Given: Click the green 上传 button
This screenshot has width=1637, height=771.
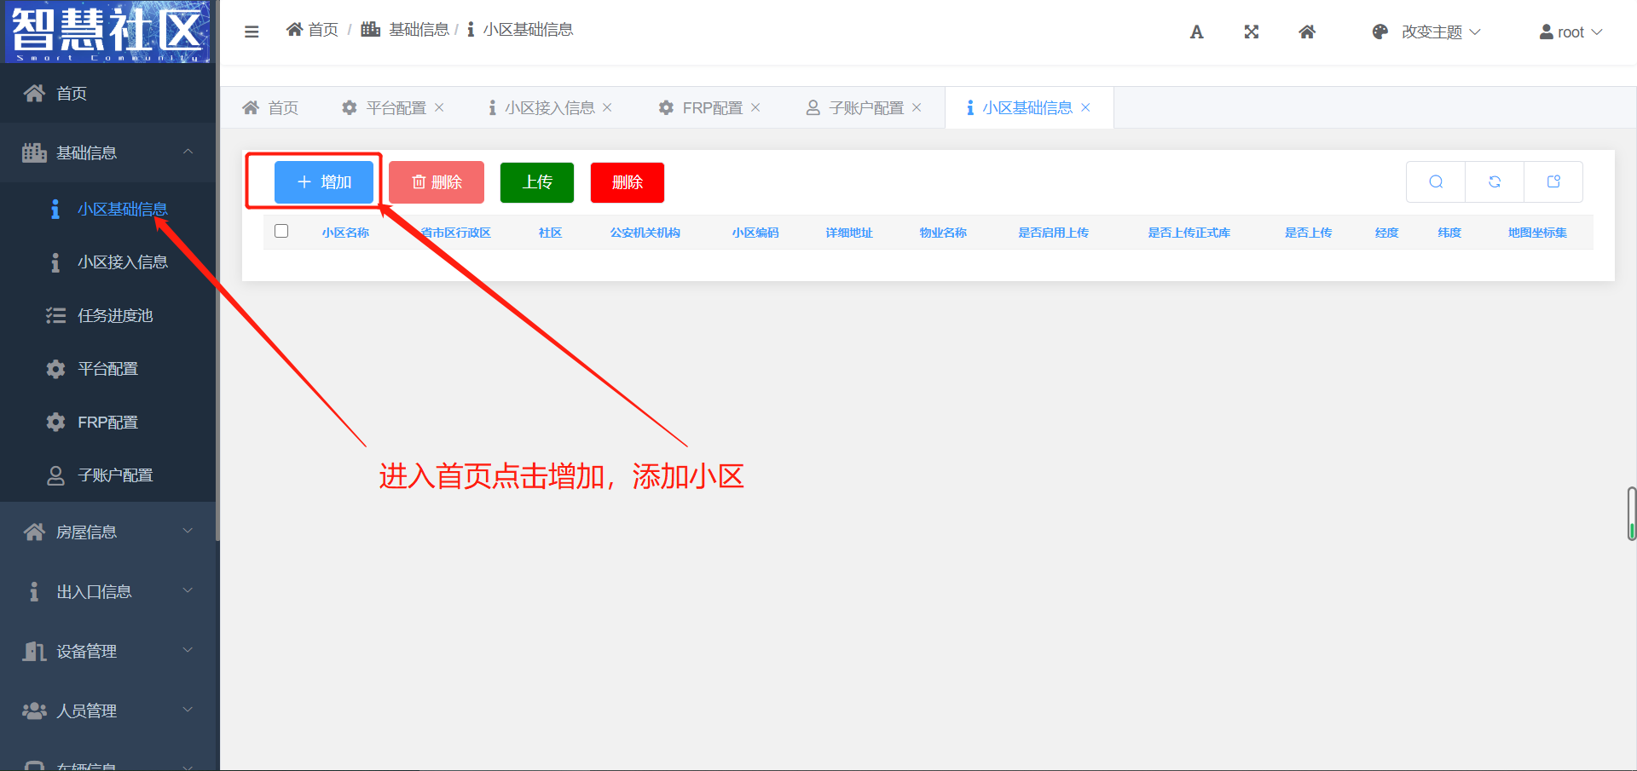Looking at the screenshot, I should tap(536, 181).
